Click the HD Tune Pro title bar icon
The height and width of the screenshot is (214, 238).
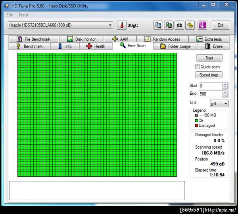coord(7,6)
